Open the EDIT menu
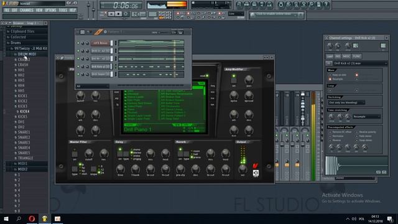 14,10
